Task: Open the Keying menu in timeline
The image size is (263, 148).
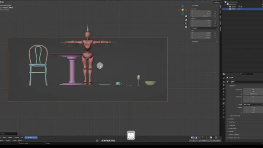Action: click(9, 141)
